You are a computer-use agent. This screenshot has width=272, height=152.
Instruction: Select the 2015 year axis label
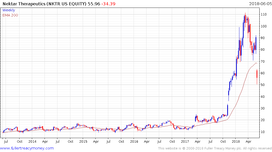coord(83,142)
